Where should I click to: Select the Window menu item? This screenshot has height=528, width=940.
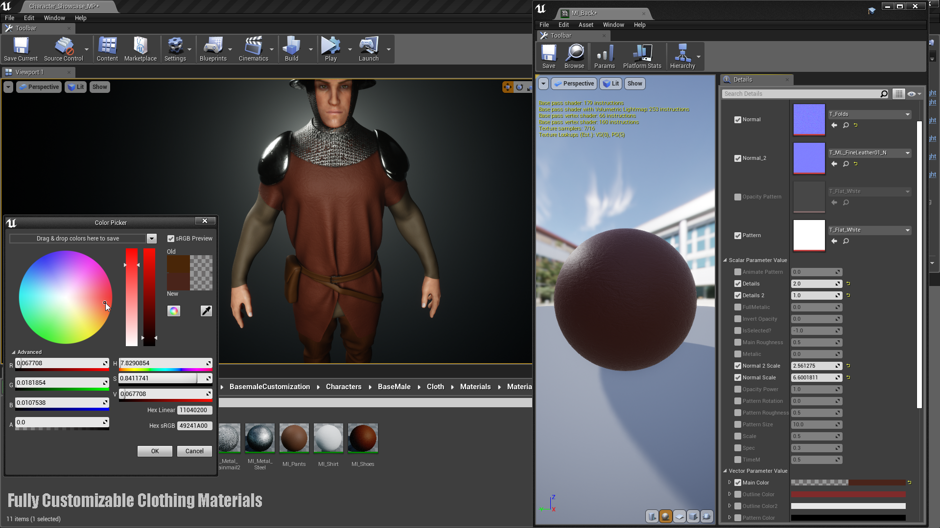coord(54,18)
